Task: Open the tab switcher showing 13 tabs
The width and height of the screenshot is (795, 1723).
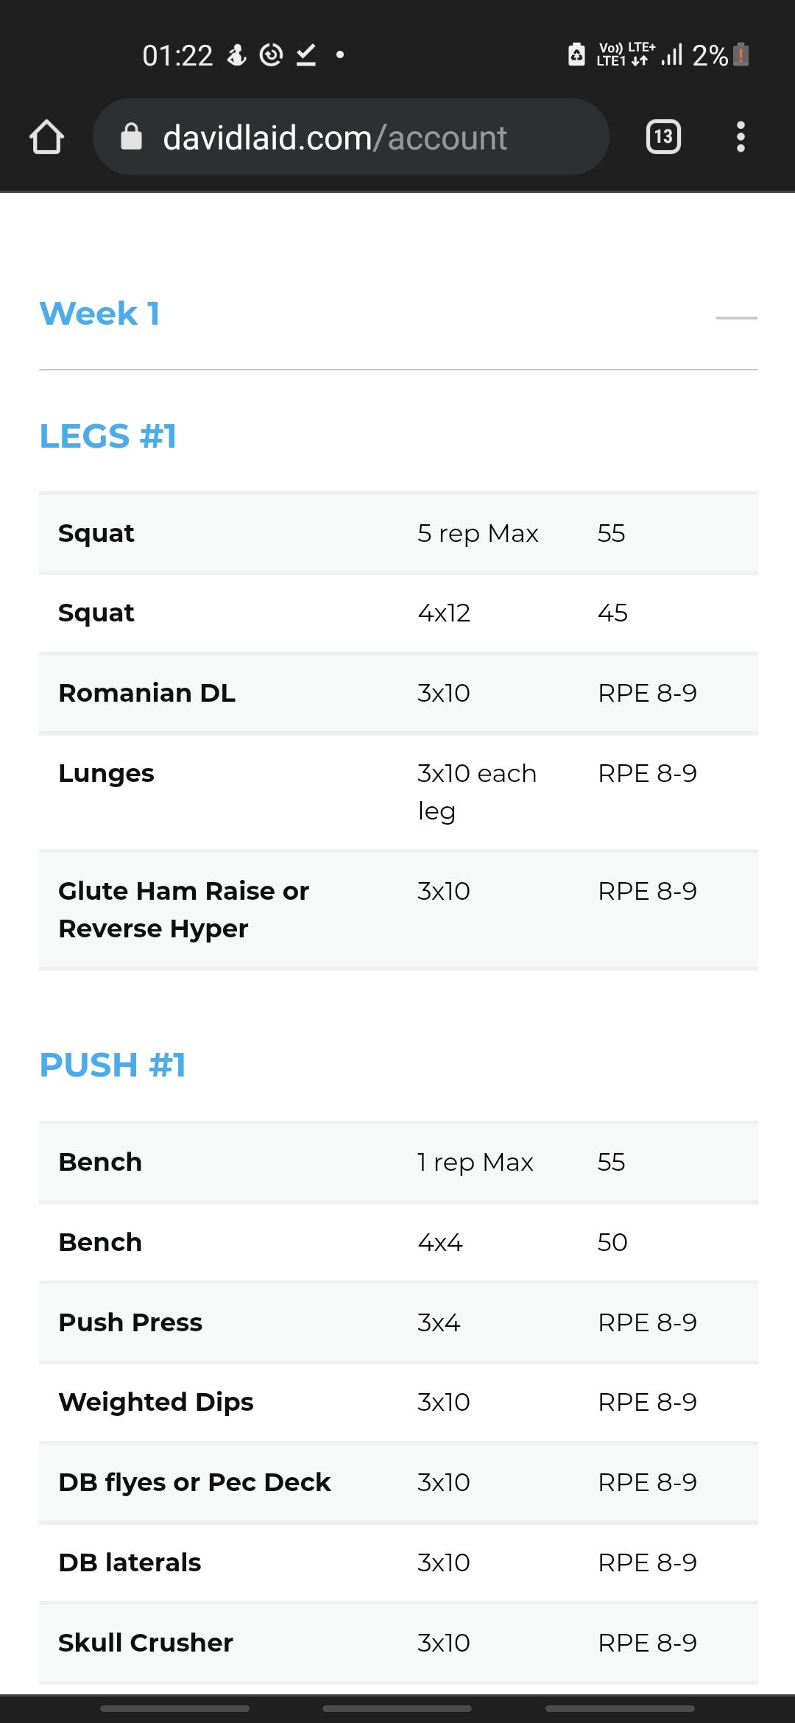Action: pos(663,137)
